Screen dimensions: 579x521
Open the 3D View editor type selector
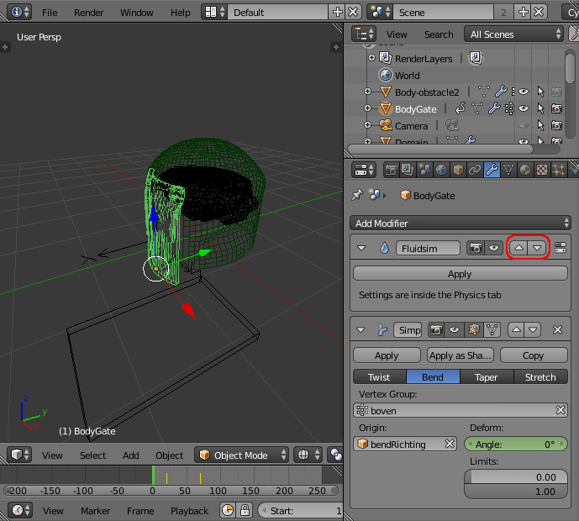[20, 455]
